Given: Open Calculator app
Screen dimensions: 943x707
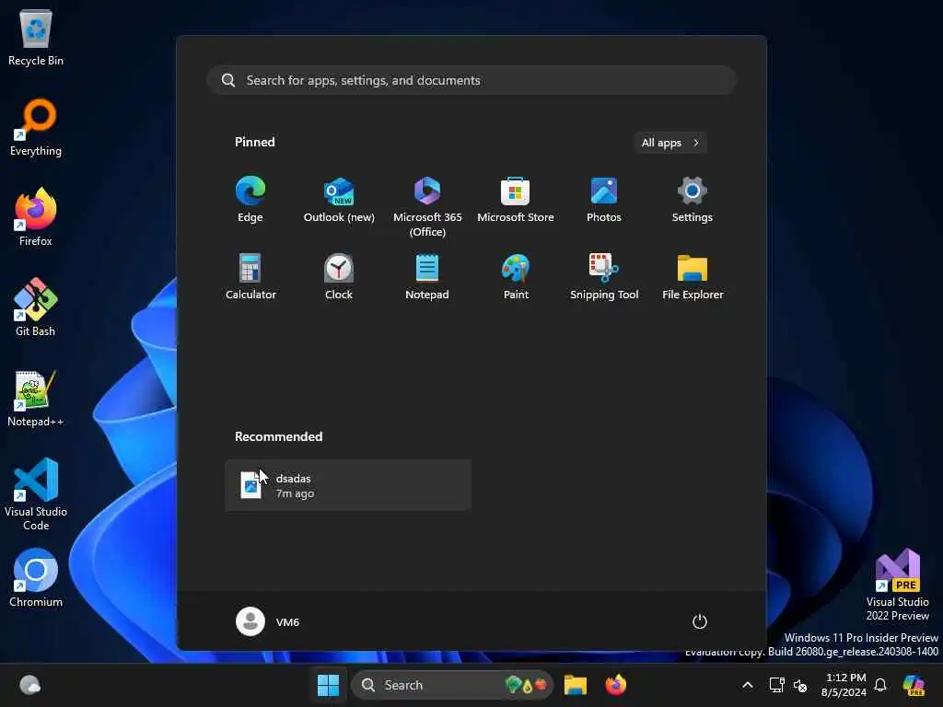Looking at the screenshot, I should pyautogui.click(x=250, y=276).
